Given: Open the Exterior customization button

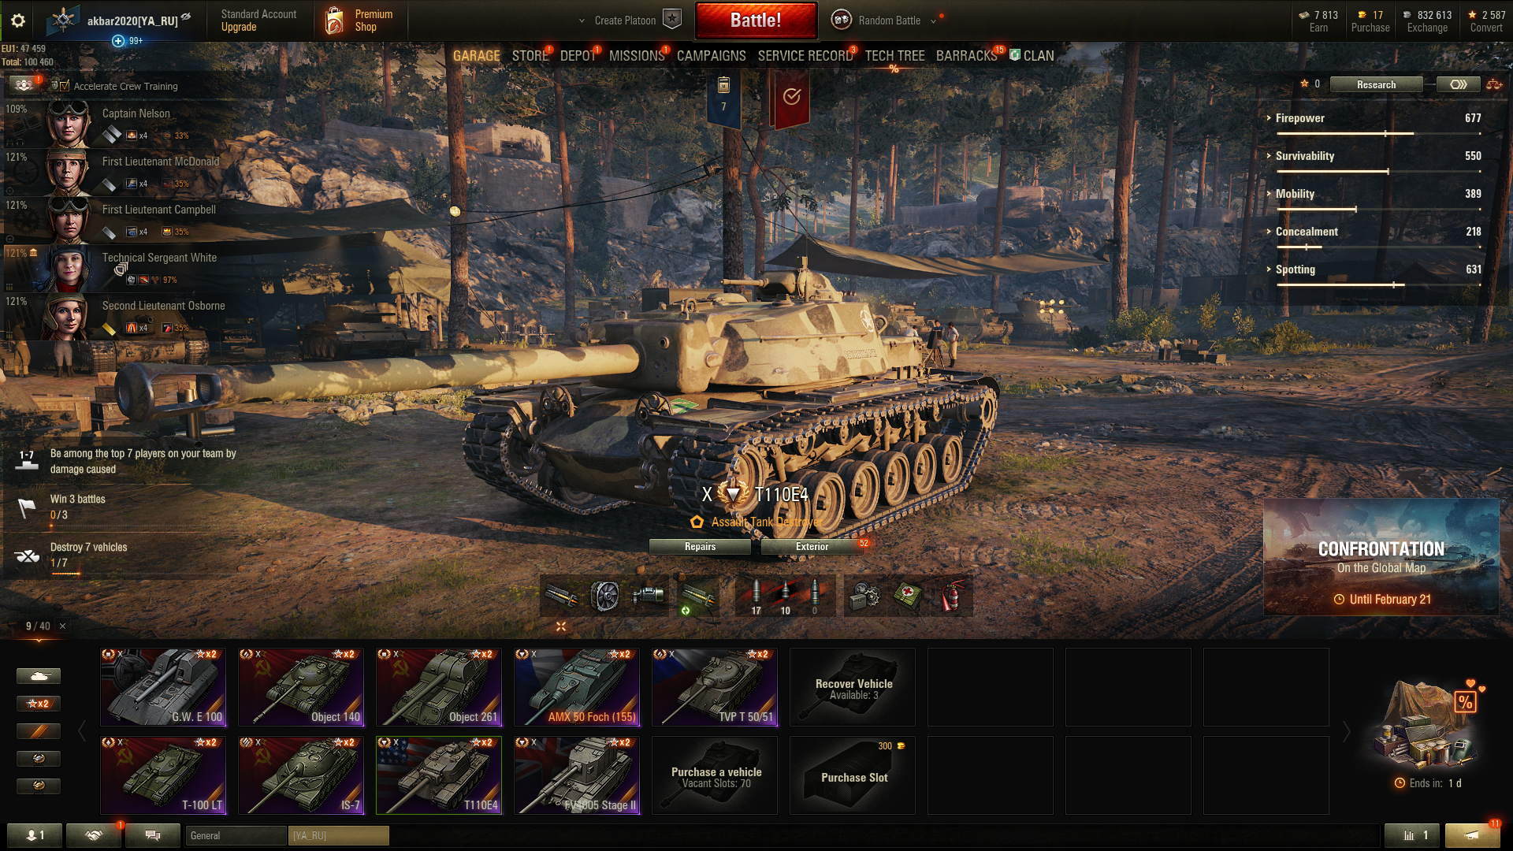Looking at the screenshot, I should (x=812, y=547).
